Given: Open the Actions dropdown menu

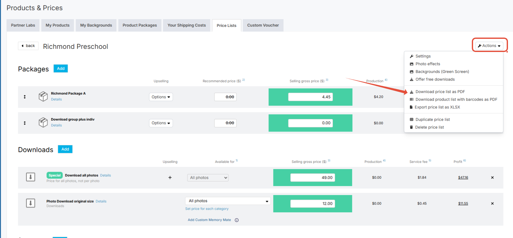Looking at the screenshot, I should click(x=489, y=46).
